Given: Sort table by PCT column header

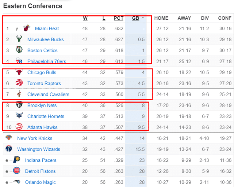Looking at the screenshot, I should [x=119, y=18].
